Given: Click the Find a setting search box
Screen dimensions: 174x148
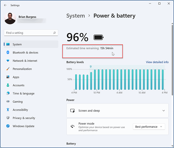Looking at the screenshot, I should pos(31,33).
